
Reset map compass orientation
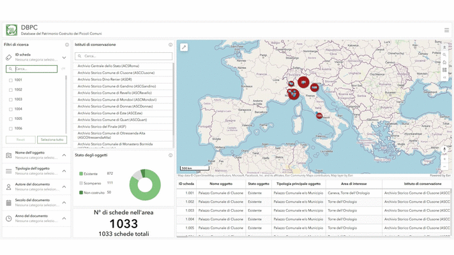[444, 149]
